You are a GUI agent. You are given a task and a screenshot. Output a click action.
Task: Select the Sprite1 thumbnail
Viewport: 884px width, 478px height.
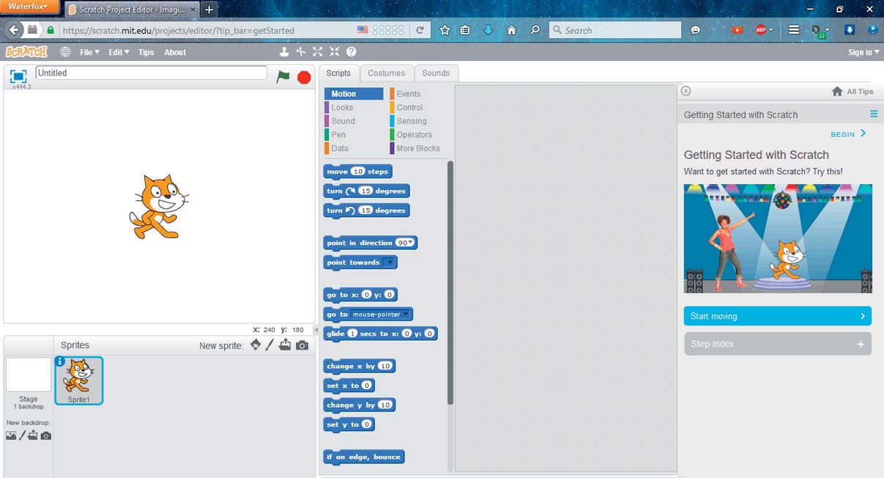79,380
